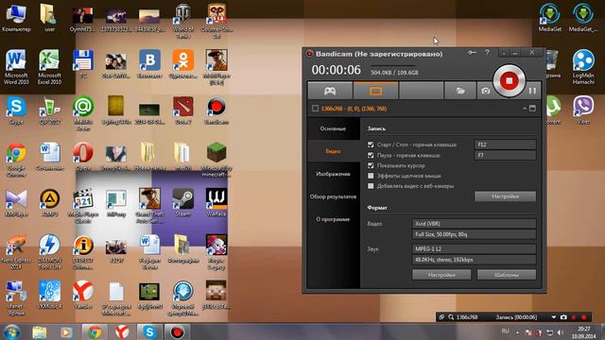
Task: Open the О программе tab
Action: (x=333, y=219)
